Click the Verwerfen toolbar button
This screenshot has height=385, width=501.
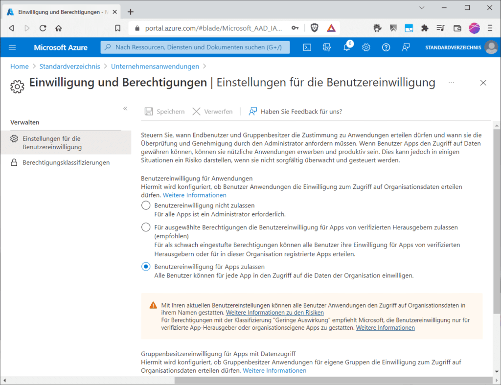tap(212, 112)
